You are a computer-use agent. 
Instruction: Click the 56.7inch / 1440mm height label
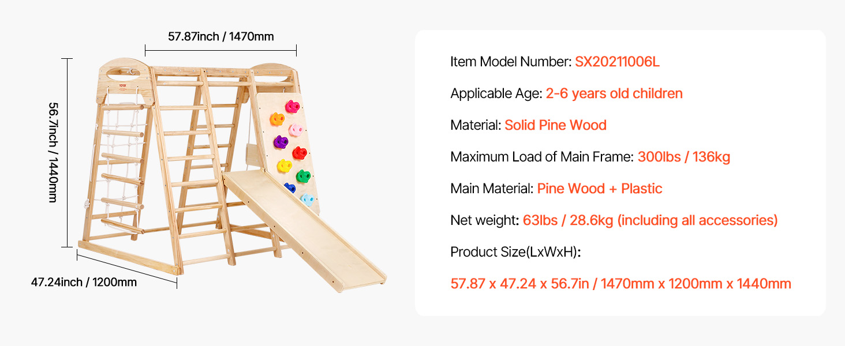[x=53, y=152]
